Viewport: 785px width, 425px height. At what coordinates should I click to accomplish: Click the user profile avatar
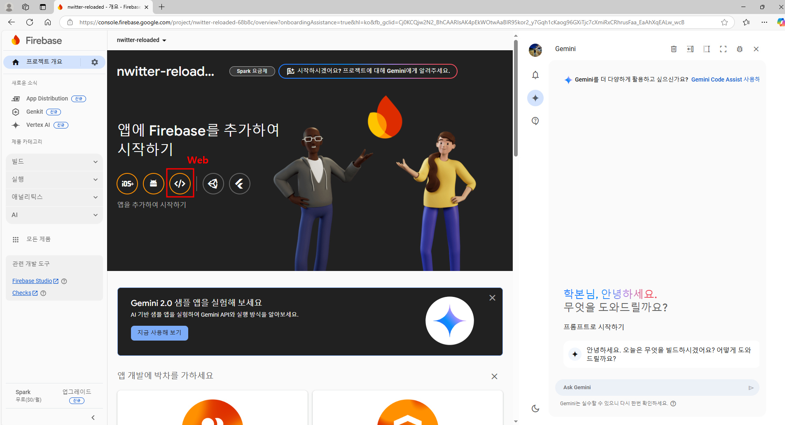[535, 50]
